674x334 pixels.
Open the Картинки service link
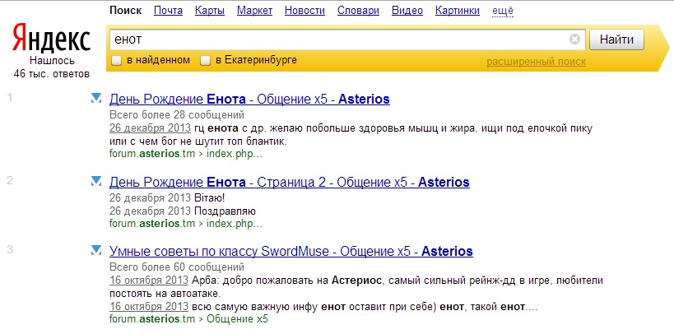458,11
